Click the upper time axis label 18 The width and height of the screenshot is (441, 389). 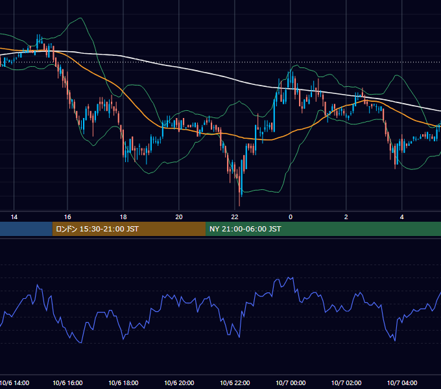[123, 217]
